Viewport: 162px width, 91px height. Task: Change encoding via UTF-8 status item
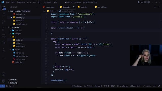coord(106,86)
